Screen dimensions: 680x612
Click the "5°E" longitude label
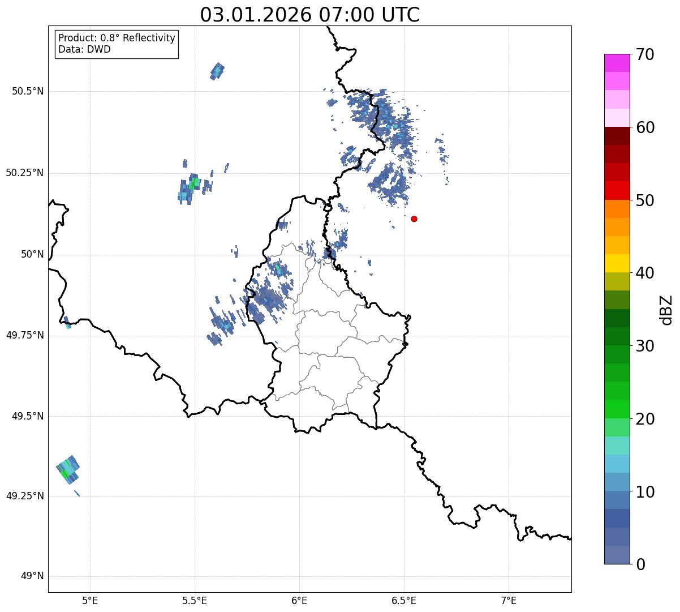[x=90, y=601]
